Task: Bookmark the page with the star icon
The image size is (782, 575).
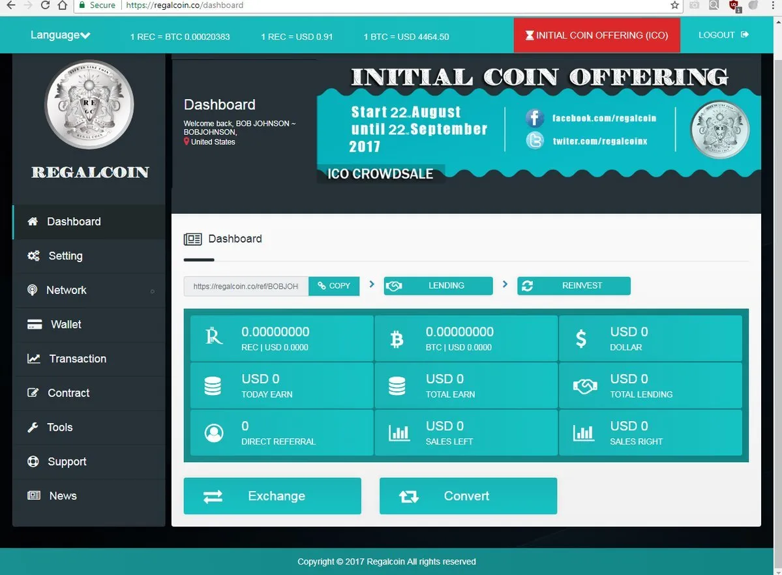Action: click(x=674, y=5)
